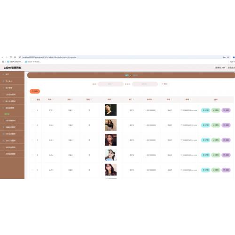The image size is (235, 235).
Task: Click the browser back arrow
Action: tap(2, 57)
